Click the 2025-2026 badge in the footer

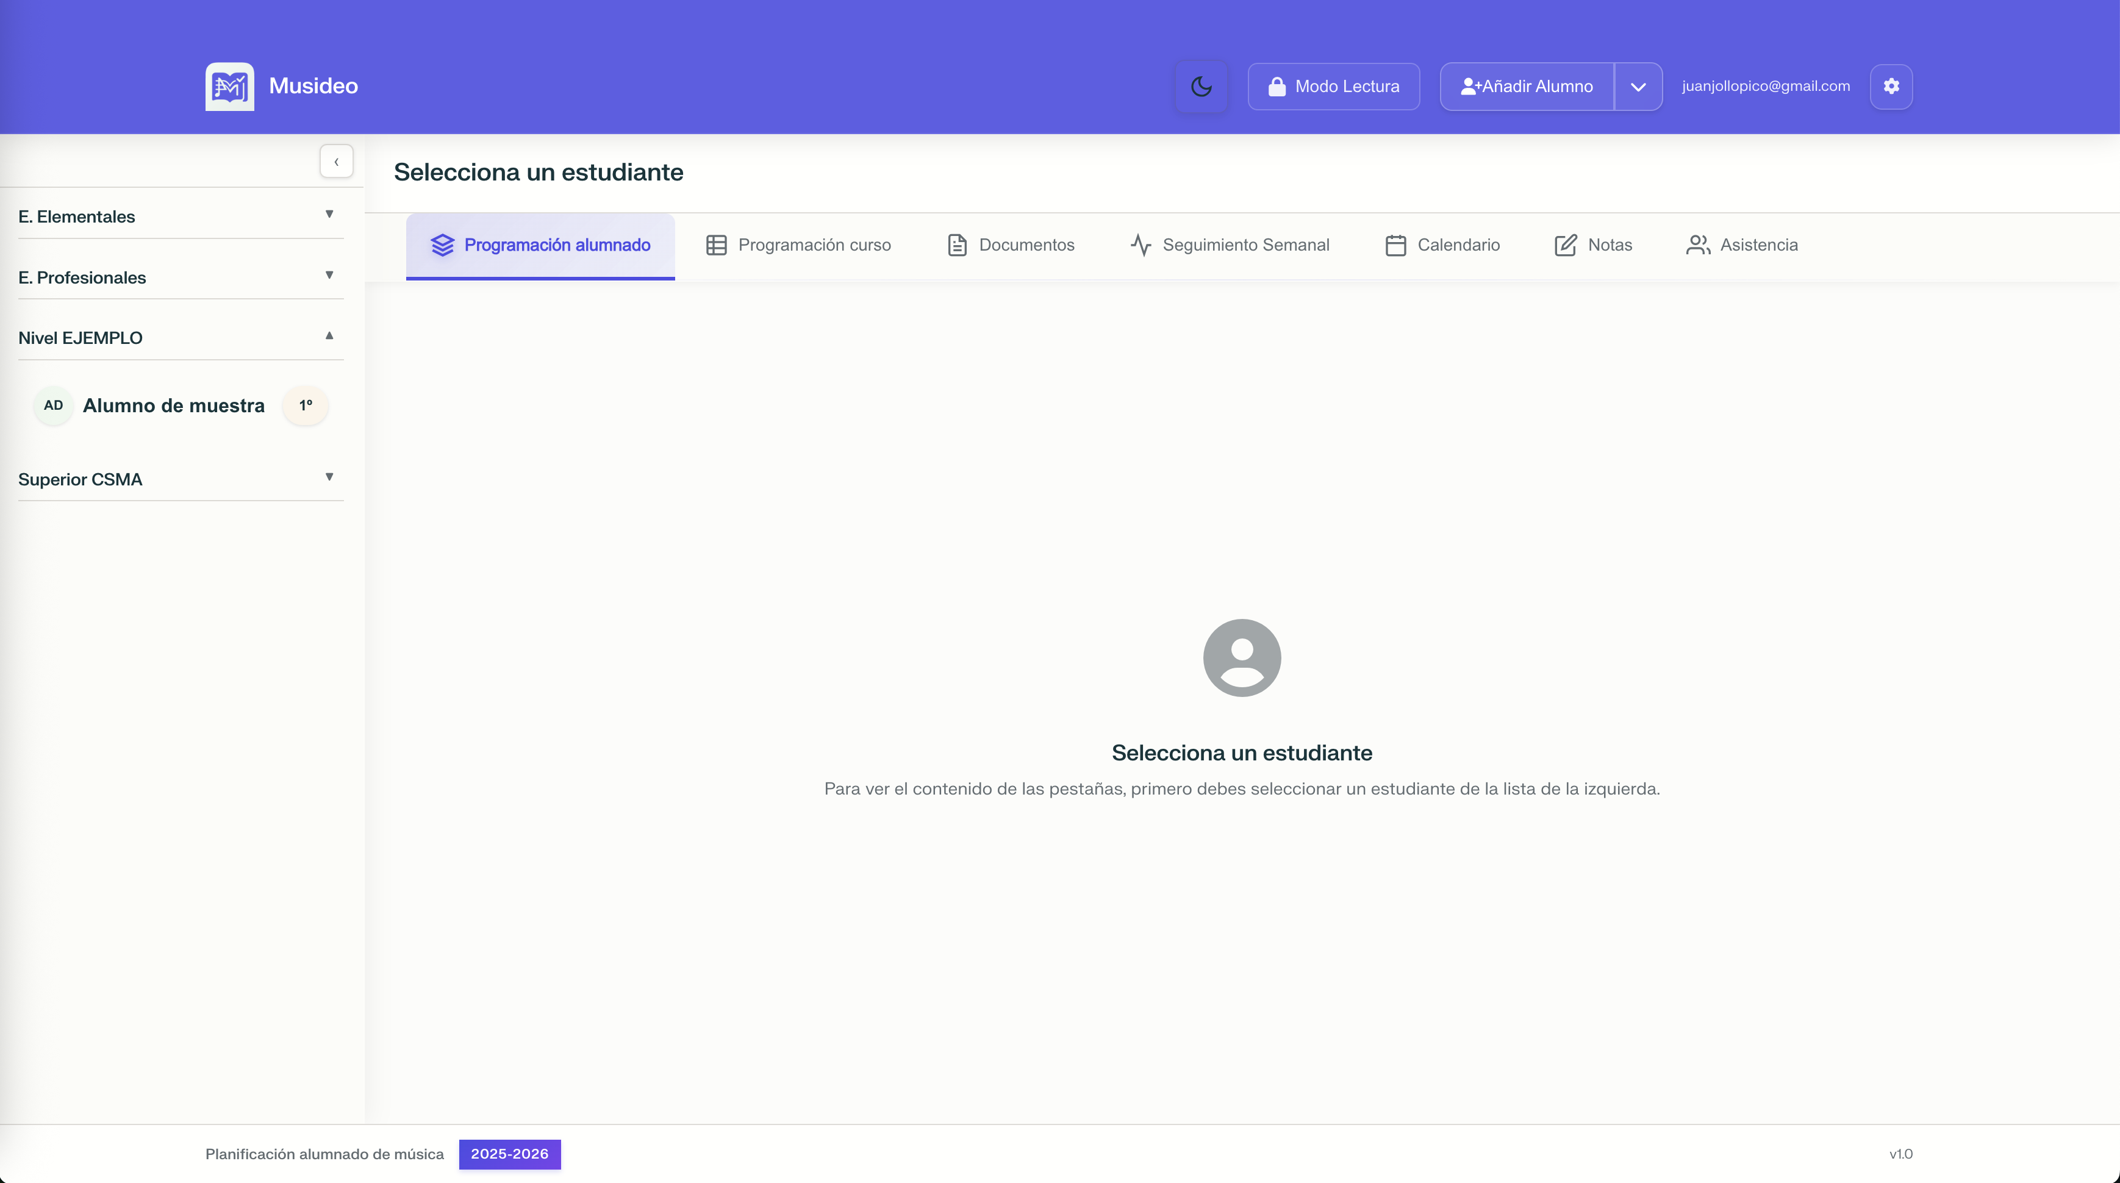510,1153
